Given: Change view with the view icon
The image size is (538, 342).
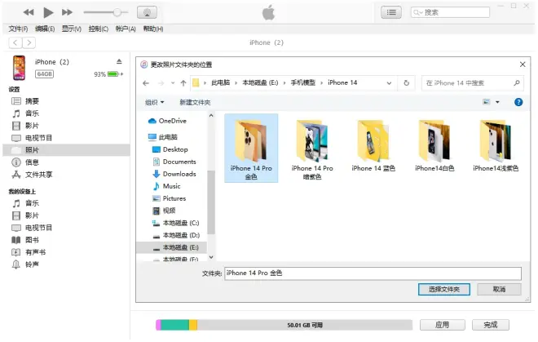Looking at the screenshot, I should (x=487, y=102).
